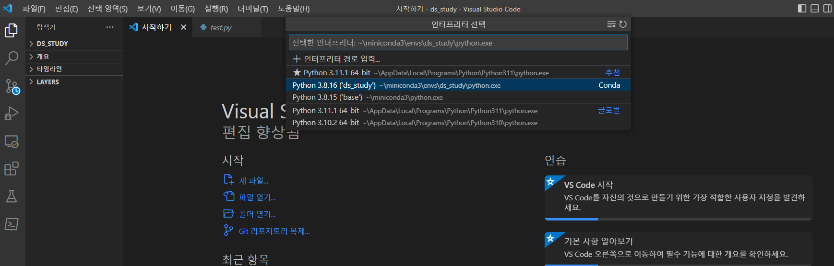This screenshot has width=834, height=266.
Task: Click the star badge on 기본 사항 알아보기 card
Action: [551, 238]
